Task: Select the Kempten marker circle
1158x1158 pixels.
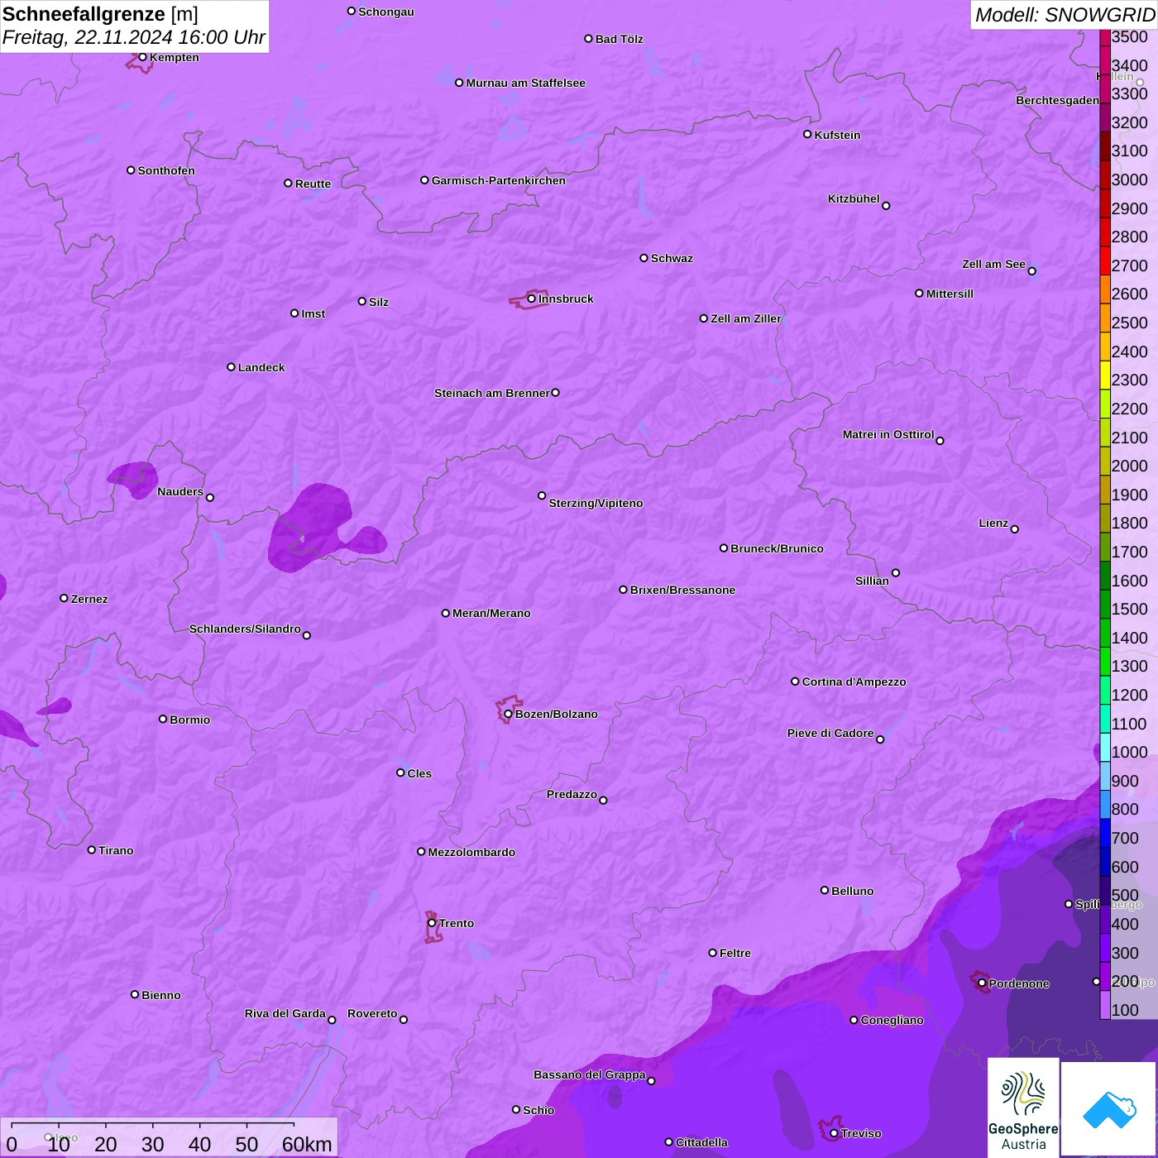Action: tap(142, 57)
